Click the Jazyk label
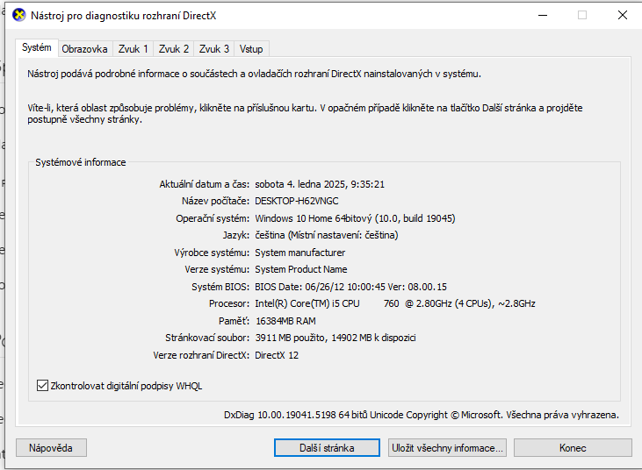This screenshot has width=642, height=470. 236,235
